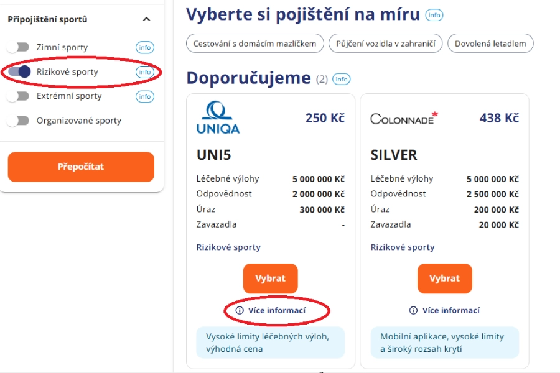
Task: Open info icon next to Extrémní sporty
Action: click(144, 96)
